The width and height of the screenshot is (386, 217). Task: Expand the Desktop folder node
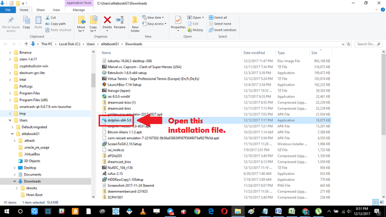(x=14, y=168)
